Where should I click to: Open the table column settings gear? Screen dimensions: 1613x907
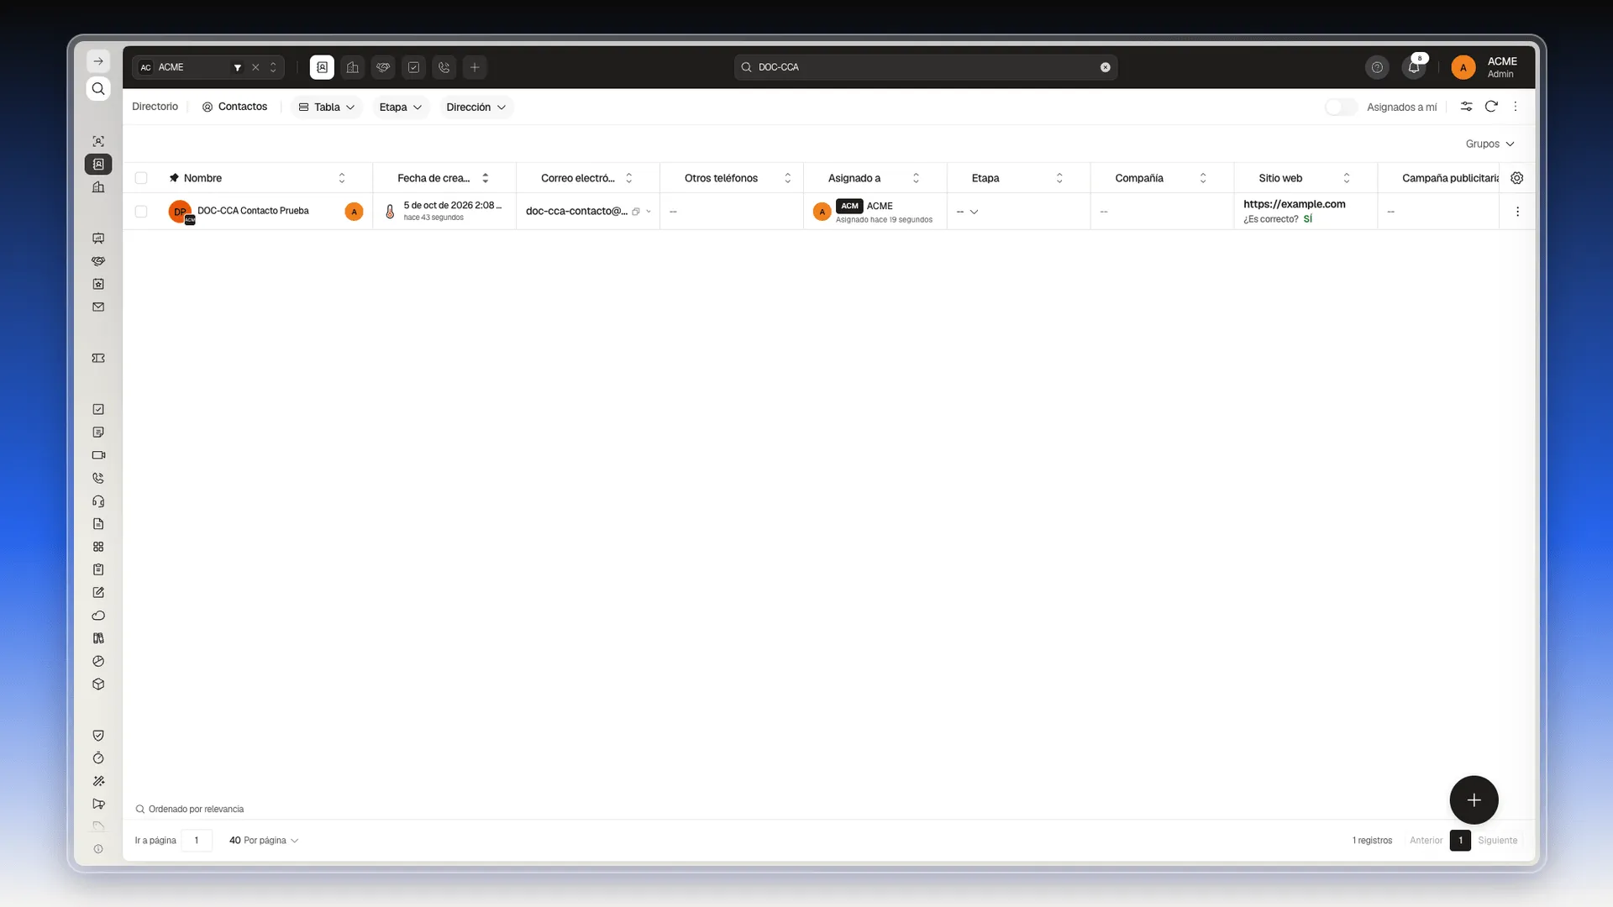click(x=1517, y=178)
